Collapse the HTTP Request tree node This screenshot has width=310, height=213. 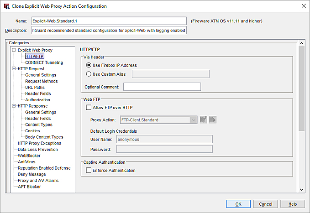14,69
